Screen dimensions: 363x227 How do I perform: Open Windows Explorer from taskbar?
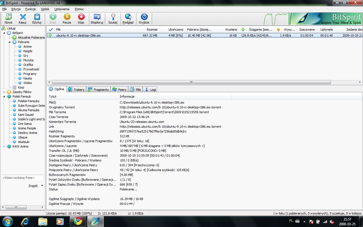43,221
